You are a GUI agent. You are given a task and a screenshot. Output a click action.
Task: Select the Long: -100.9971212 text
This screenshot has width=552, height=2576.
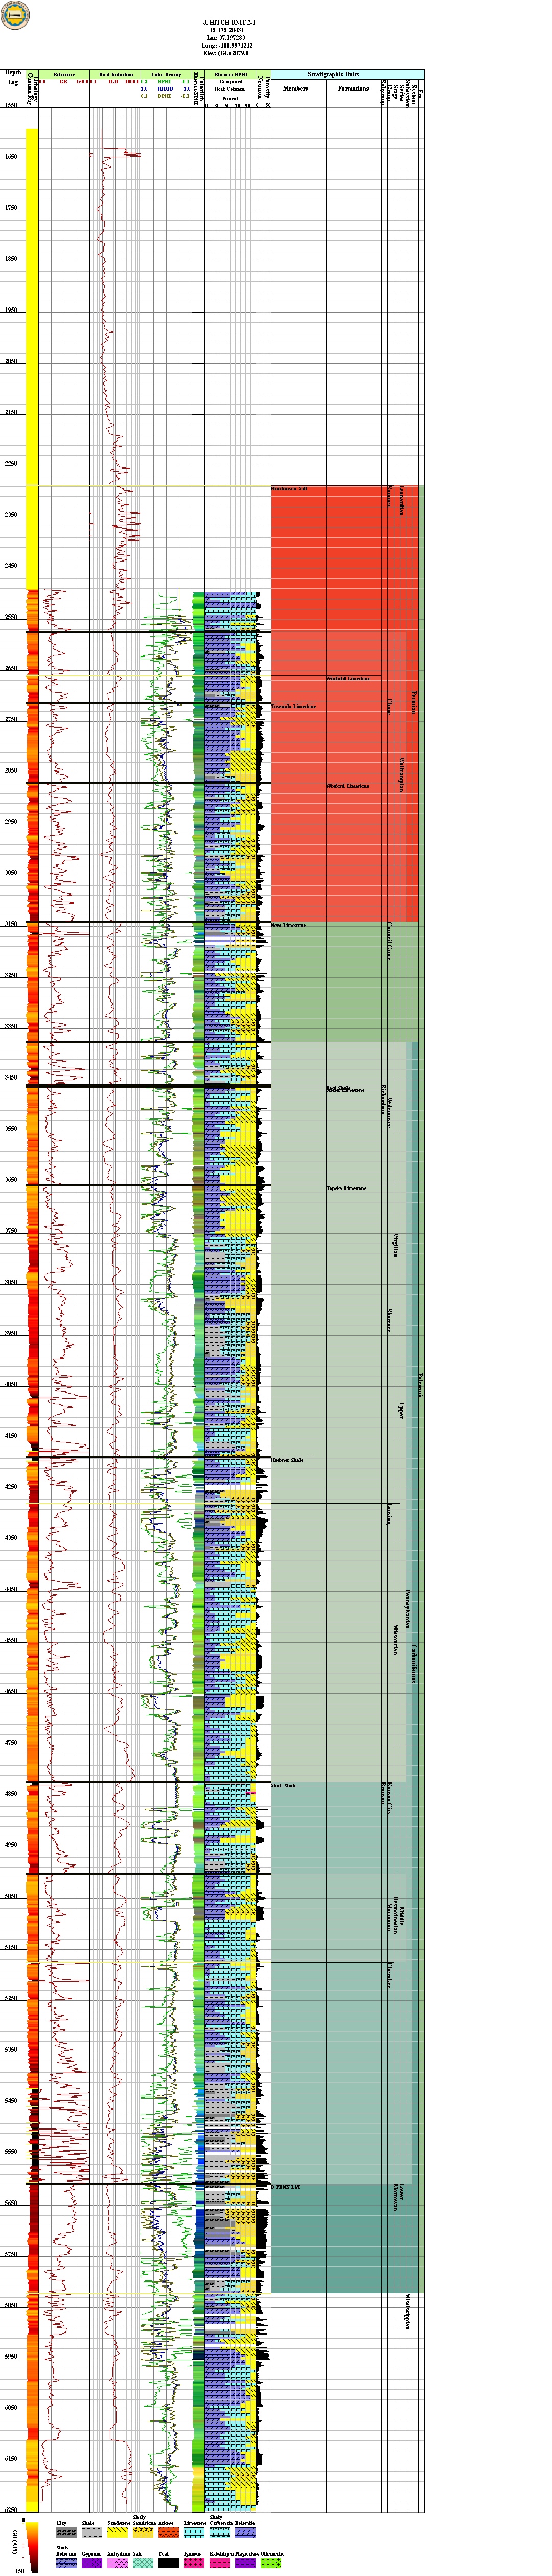tap(227, 45)
